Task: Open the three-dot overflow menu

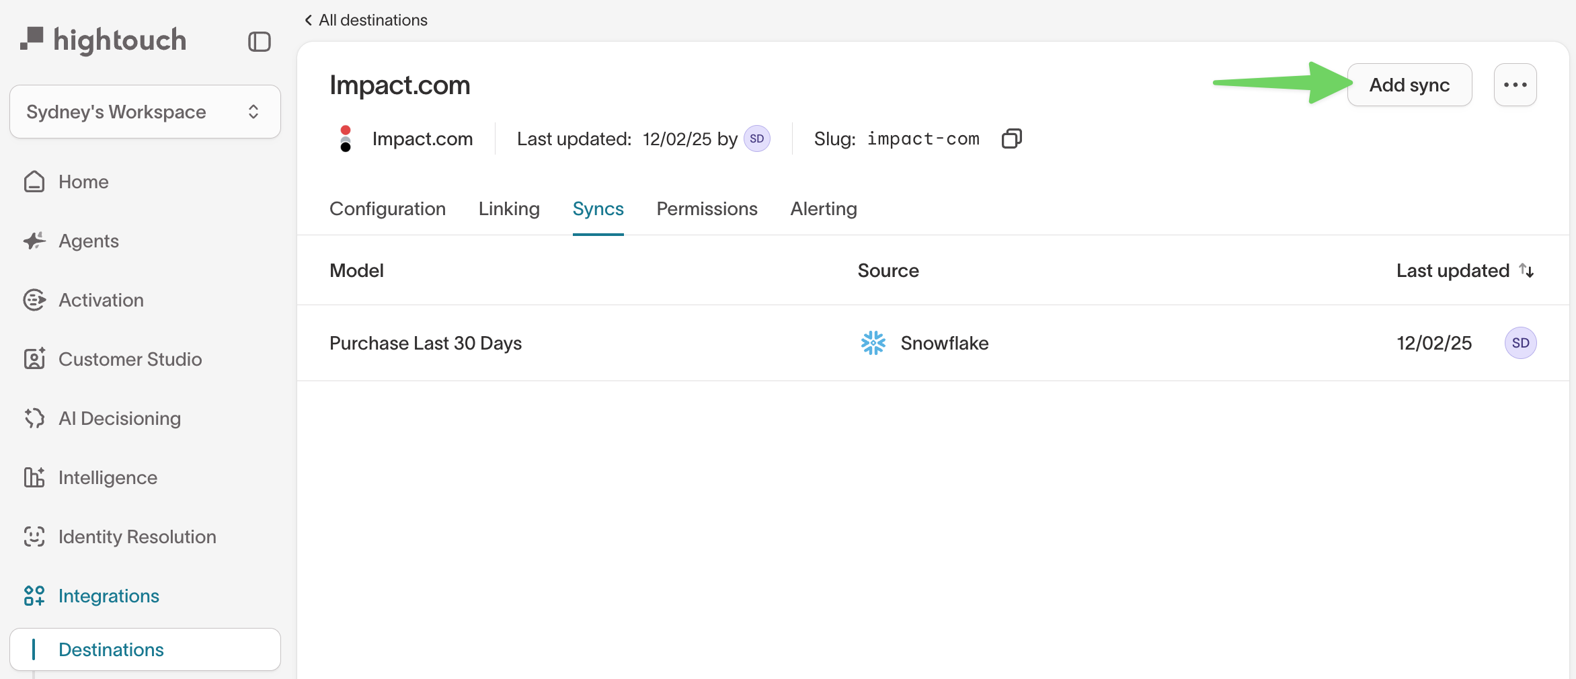Action: [x=1515, y=84]
